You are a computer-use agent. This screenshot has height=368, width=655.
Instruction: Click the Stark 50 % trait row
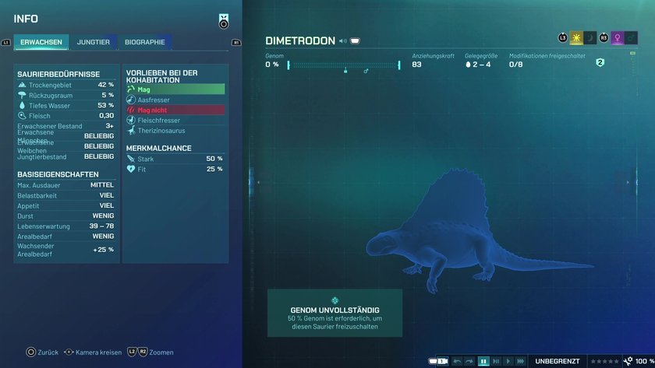[x=175, y=159]
